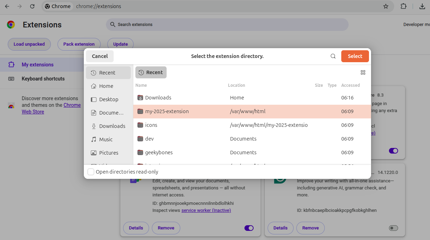Click the Recent path bar button
Image resolution: width=430 pixels, height=240 pixels.
(151, 72)
